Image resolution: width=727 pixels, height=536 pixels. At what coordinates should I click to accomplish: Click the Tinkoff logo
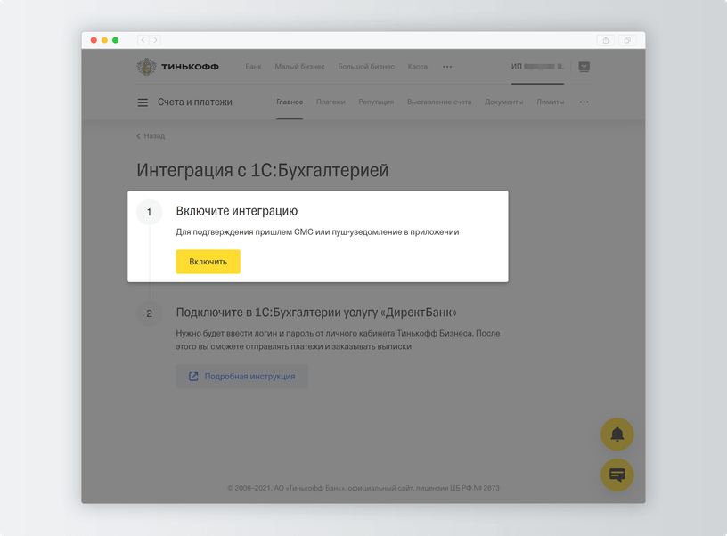177,67
